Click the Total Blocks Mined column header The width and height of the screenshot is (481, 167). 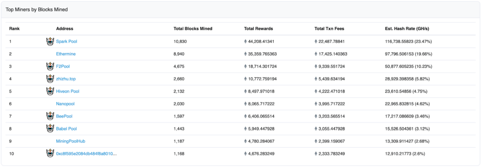pyautogui.click(x=193, y=29)
